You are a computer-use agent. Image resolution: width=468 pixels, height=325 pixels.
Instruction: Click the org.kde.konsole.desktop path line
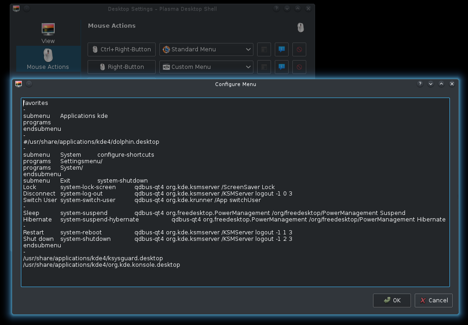pyautogui.click(x=102, y=265)
